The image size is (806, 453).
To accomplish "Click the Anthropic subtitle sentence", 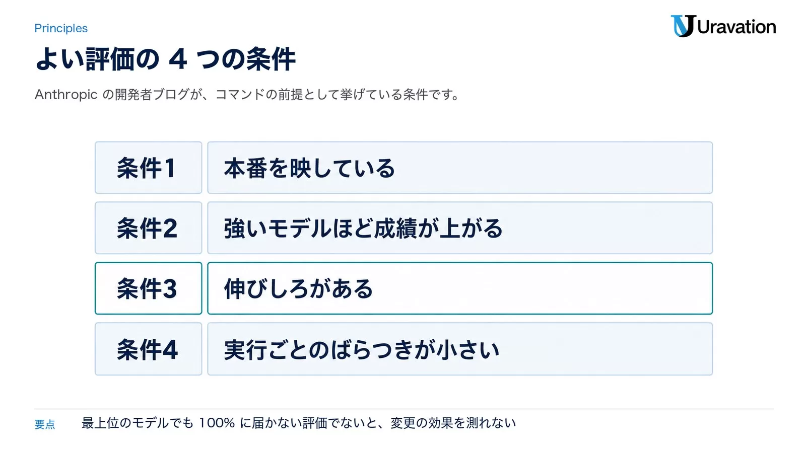I will point(247,95).
